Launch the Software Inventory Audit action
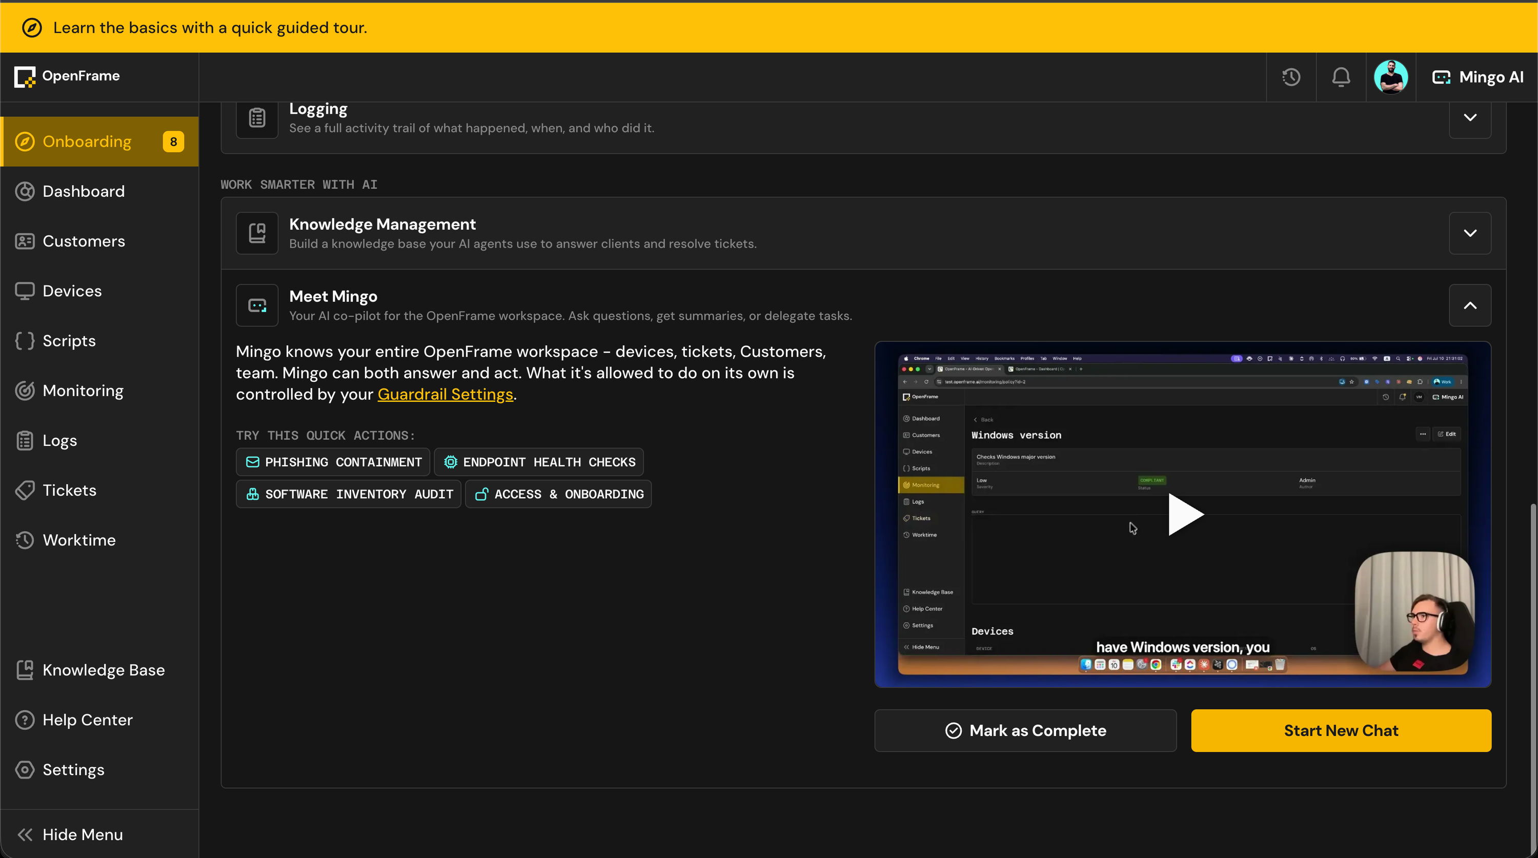 (x=349, y=495)
